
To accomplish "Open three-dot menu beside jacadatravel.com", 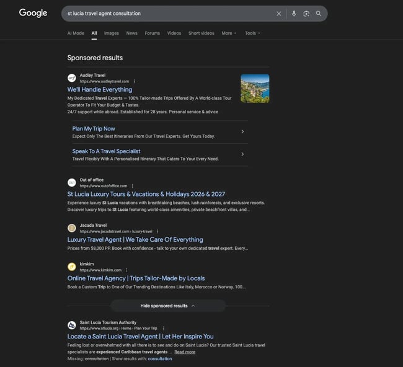I will click(x=157, y=232).
